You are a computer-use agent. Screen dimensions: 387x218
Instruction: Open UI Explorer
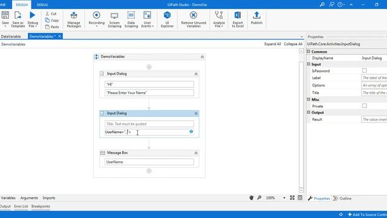click(167, 19)
